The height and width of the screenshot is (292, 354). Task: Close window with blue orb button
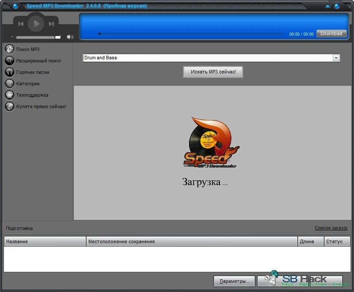tap(337, 6)
